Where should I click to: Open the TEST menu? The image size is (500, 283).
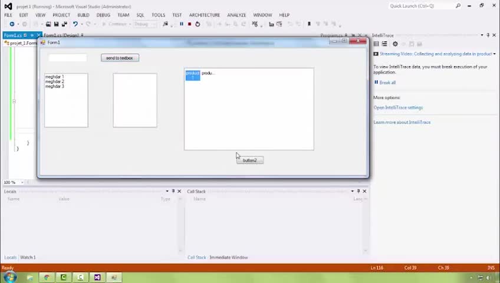point(177,15)
